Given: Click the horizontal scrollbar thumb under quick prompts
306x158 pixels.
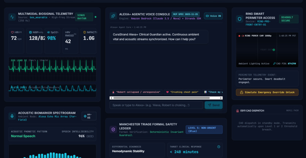Looking at the screenshot, I should (x=161, y=98).
